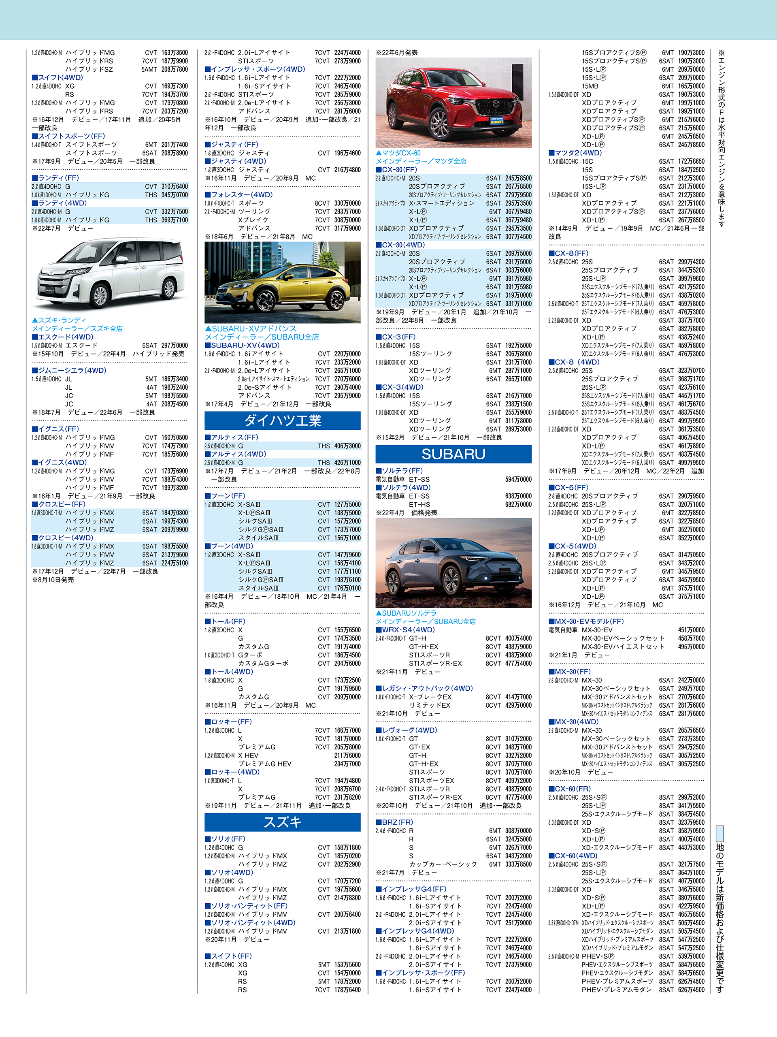Open the yellow SUBARU XV Advance photo

pyautogui.click(x=283, y=282)
